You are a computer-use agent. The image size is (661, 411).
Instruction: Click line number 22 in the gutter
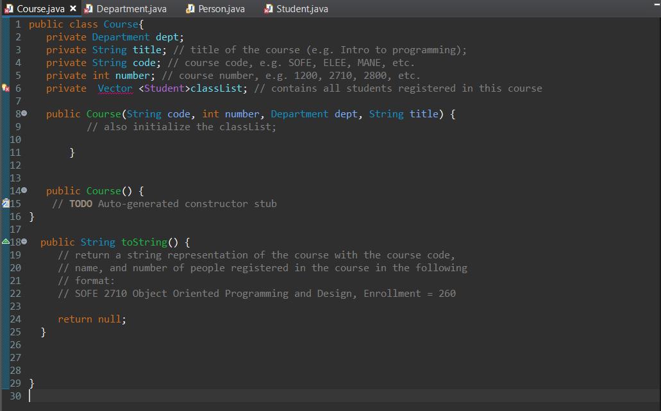[15, 293]
